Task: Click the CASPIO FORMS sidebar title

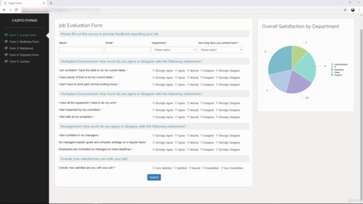Action: (24, 20)
